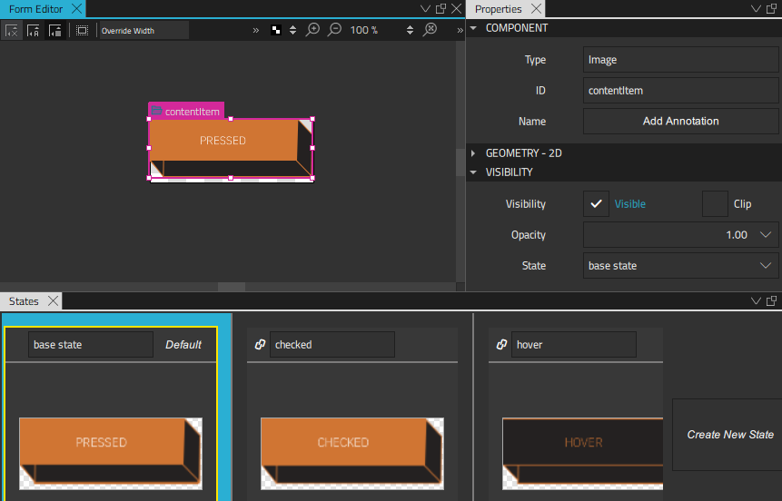Open the canvas background color swatch

click(x=276, y=31)
